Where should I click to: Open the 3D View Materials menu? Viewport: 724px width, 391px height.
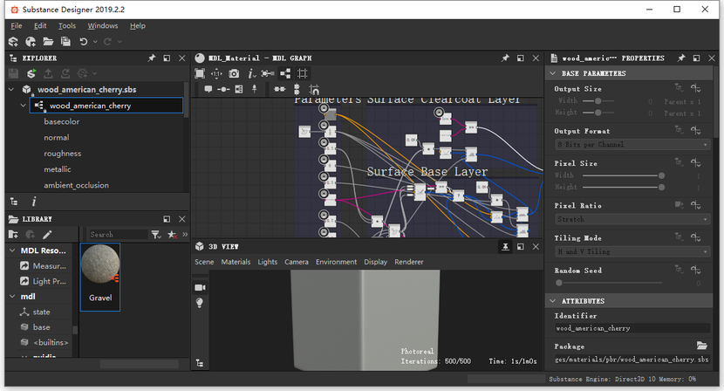click(236, 262)
